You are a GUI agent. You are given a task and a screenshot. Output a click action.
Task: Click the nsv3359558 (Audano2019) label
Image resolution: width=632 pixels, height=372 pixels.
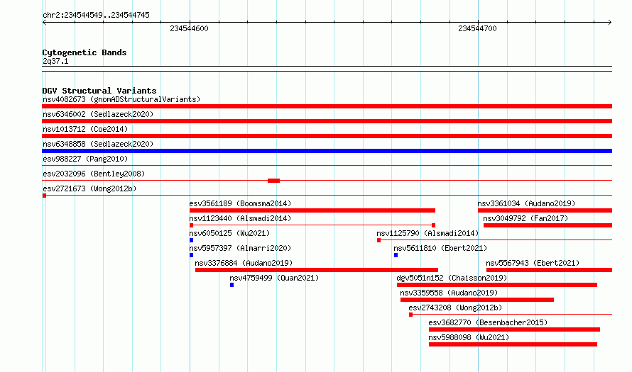click(449, 293)
